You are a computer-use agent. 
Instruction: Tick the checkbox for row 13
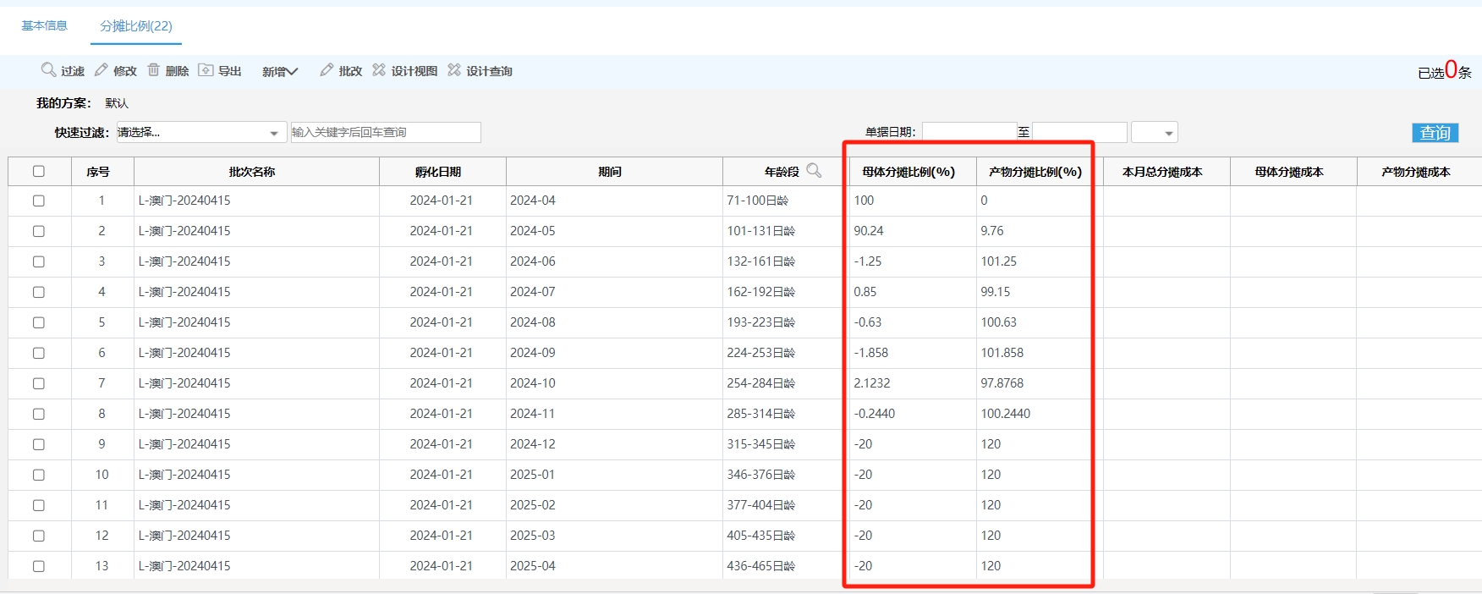tap(39, 567)
